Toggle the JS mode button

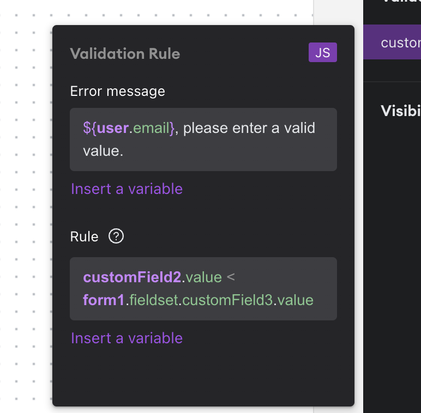point(322,52)
